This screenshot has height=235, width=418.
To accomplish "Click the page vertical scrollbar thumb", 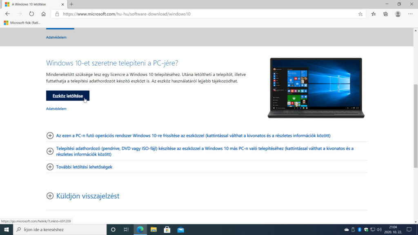I will [415, 126].
